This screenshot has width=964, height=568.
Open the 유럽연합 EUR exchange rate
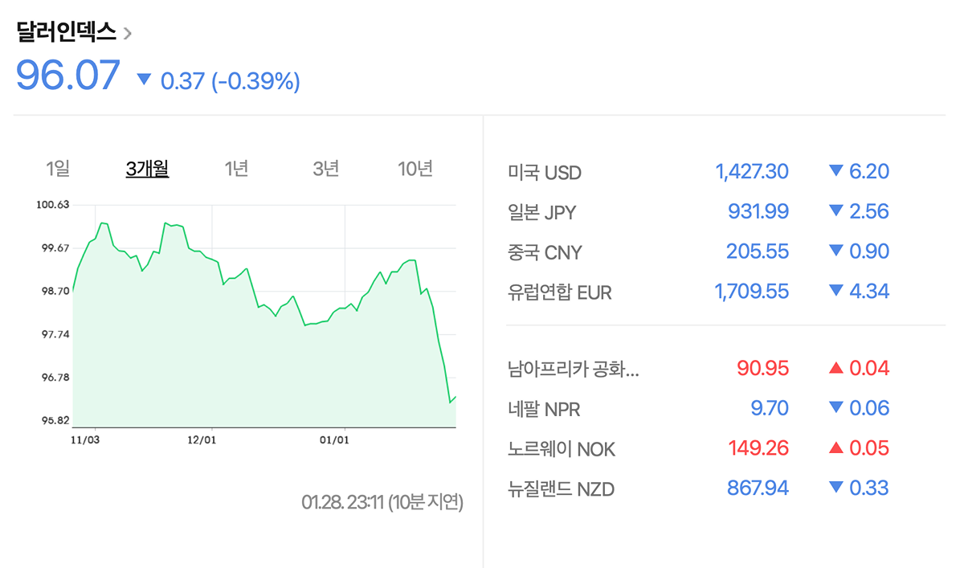pyautogui.click(x=560, y=292)
